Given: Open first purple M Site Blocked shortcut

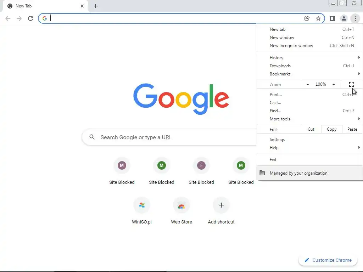Looking at the screenshot, I should click(122, 171).
